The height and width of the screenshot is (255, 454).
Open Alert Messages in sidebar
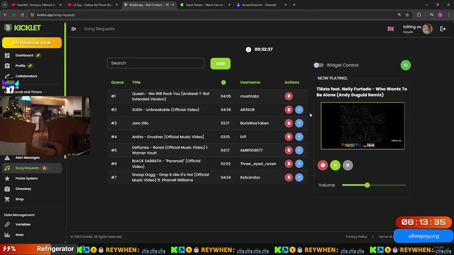tap(27, 158)
